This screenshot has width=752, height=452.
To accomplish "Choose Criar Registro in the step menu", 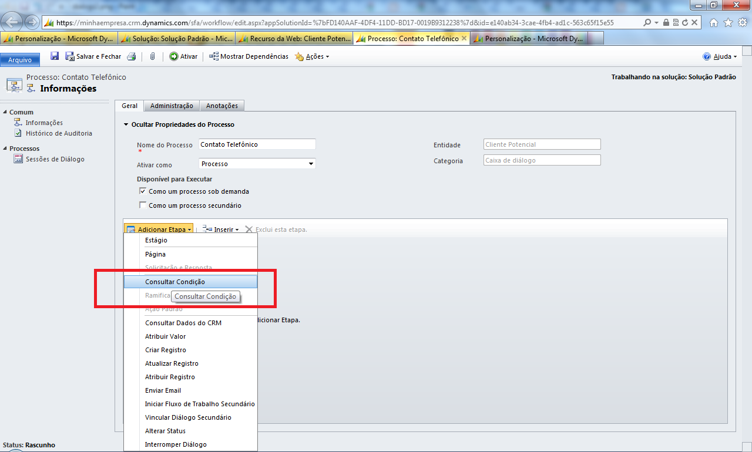I will pyautogui.click(x=166, y=350).
